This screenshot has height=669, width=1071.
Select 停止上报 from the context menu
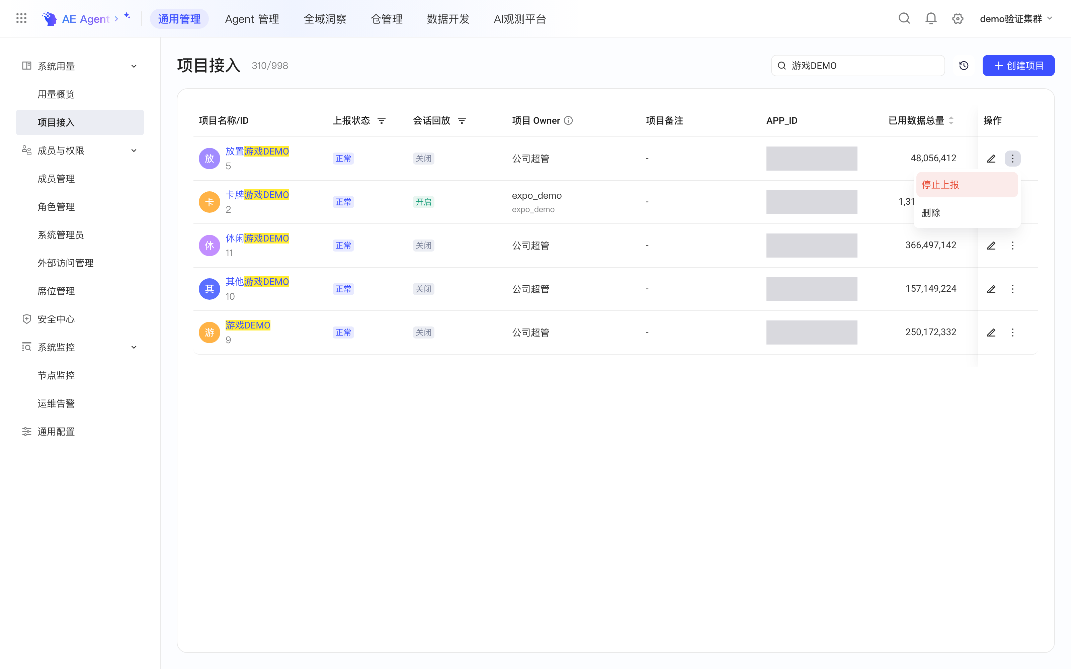point(967,185)
